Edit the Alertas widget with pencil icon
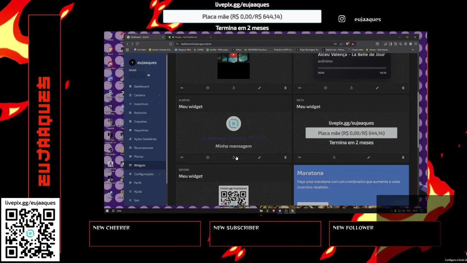The height and width of the screenshot is (263, 467). tap(259, 157)
